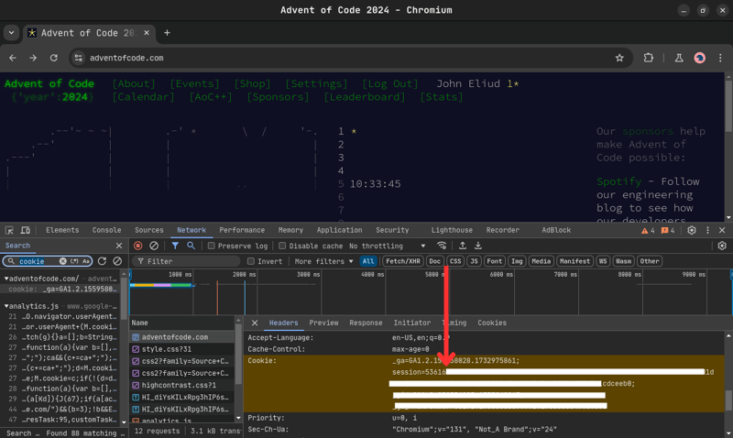733x438 pixels.
Task: Clear the network log
Action: coord(154,246)
